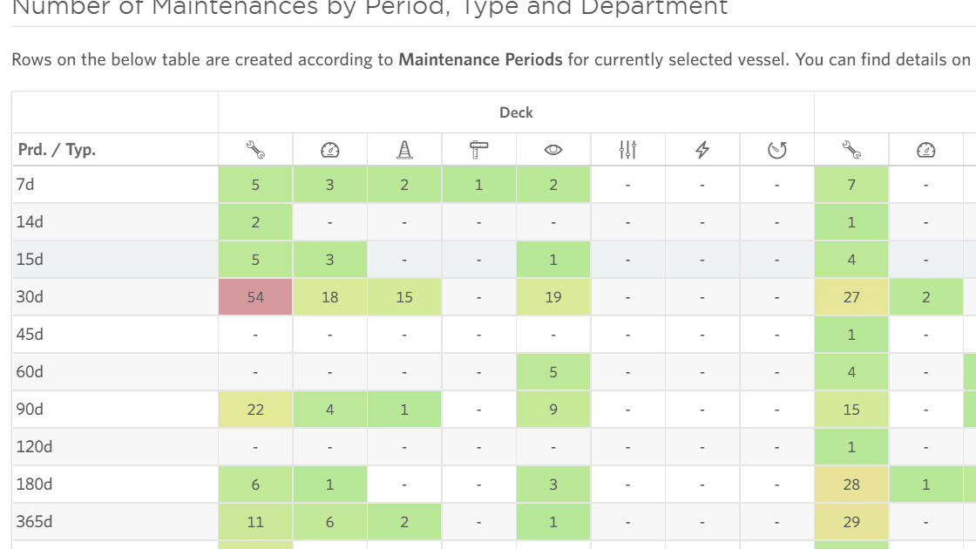Select the wrench maintenance type icon under Deck
976x549 pixels.
pyautogui.click(x=255, y=148)
